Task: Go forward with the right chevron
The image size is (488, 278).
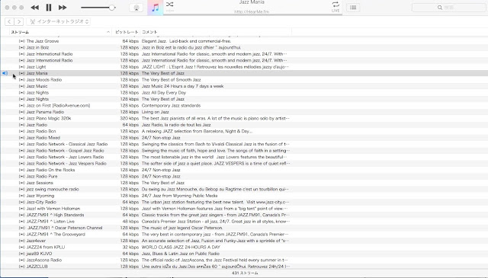Action: coord(18,21)
